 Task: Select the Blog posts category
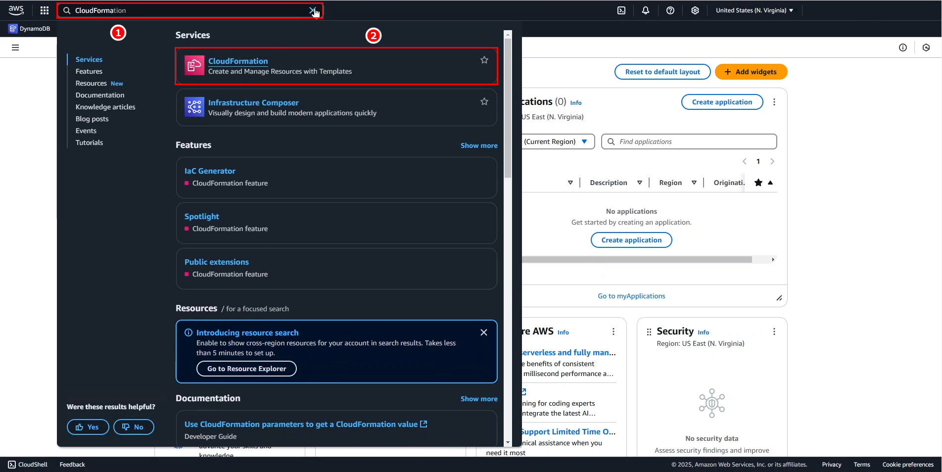tap(92, 119)
